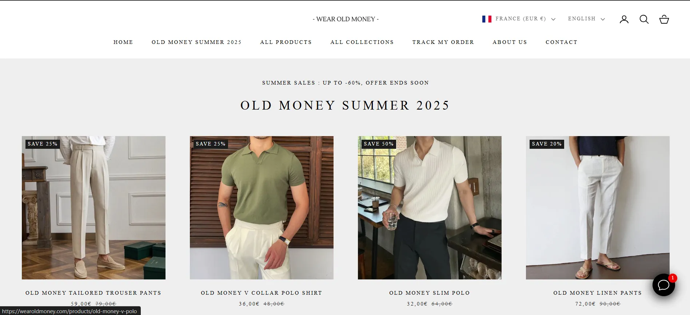Image resolution: width=690 pixels, height=315 pixels.
Task: Open Old Money Summer 2025 menu
Action: tap(196, 42)
